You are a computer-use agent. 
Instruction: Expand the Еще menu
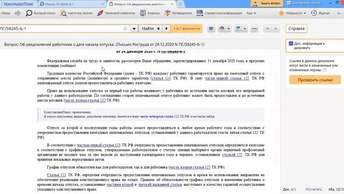251,13
